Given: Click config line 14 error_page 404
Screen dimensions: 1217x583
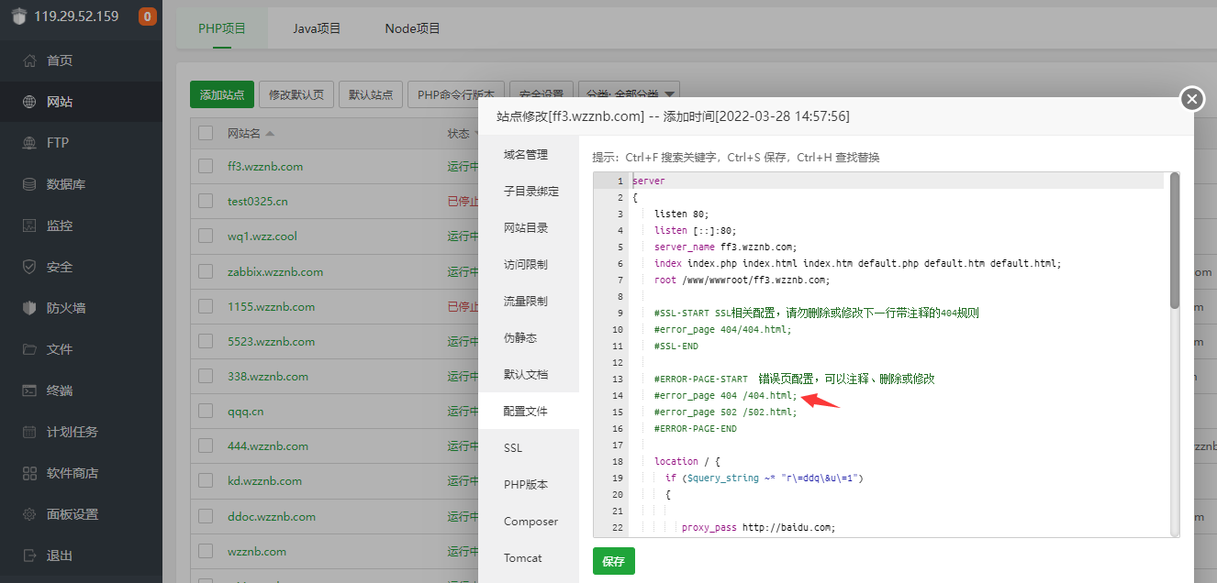Looking at the screenshot, I should pos(725,396).
